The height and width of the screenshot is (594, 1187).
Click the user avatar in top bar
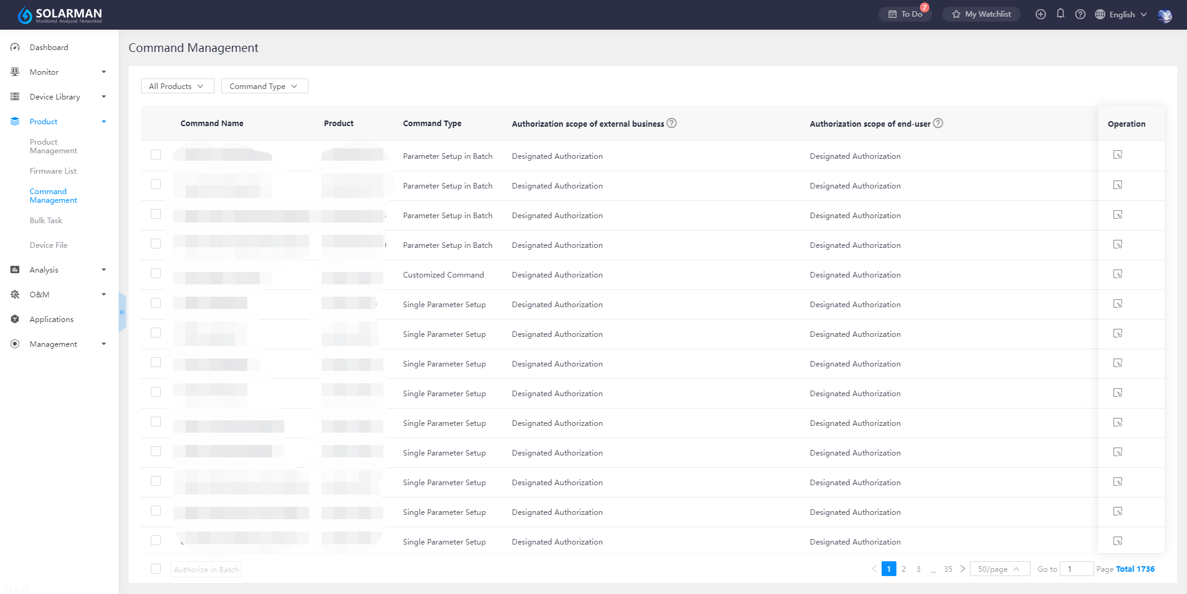point(1164,15)
